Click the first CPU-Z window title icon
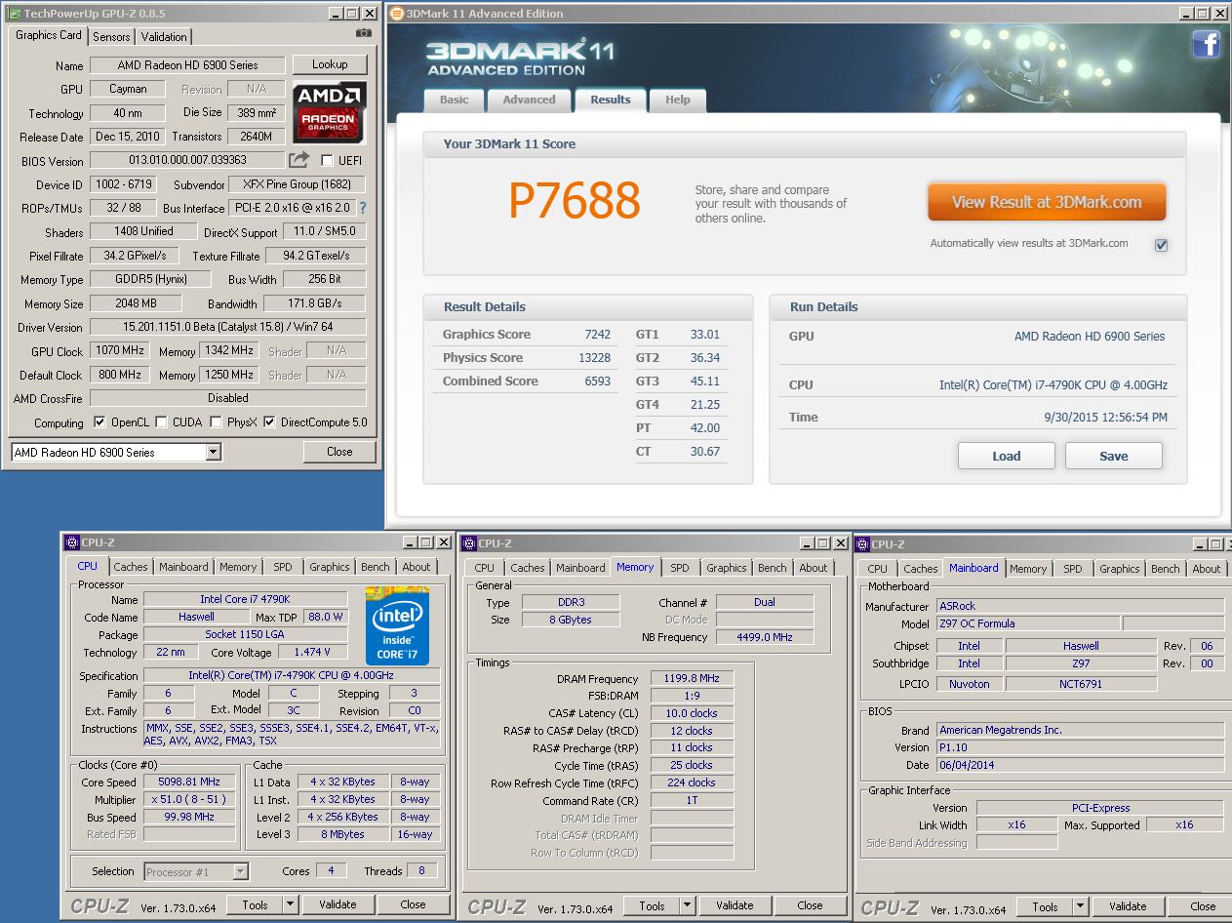This screenshot has width=1232, height=923. tap(71, 542)
